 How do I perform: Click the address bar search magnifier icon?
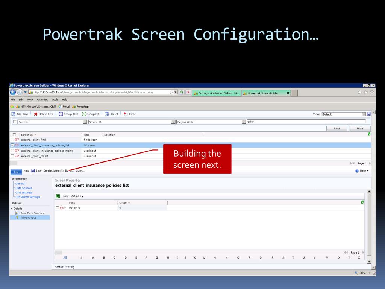pos(171,93)
